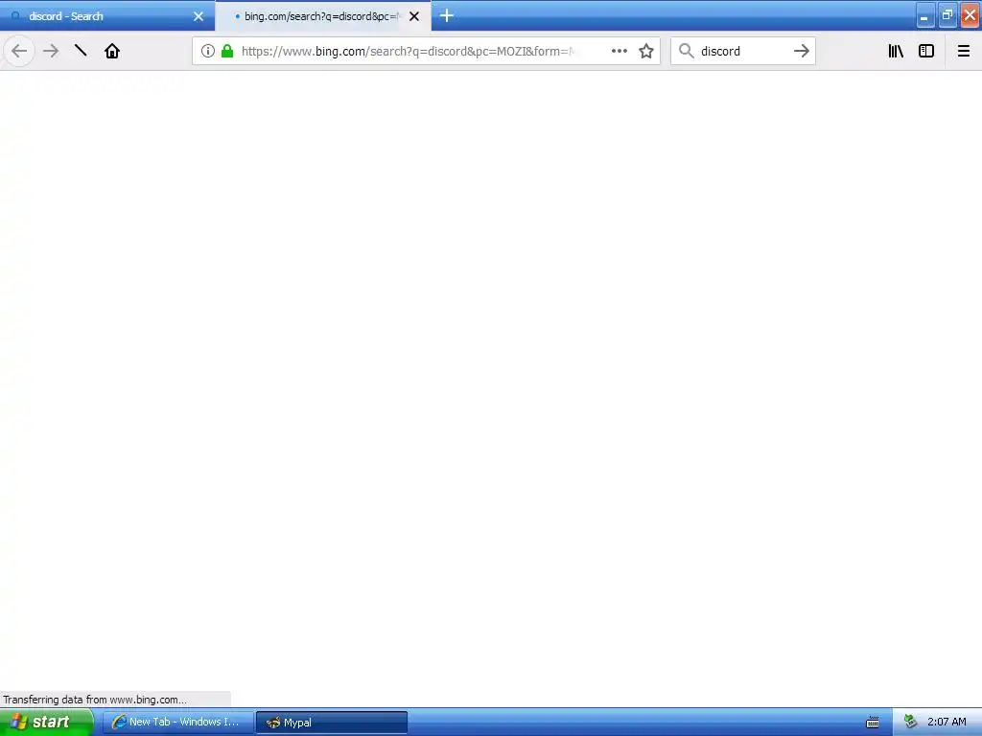Close the bing.com/search tab
Screen dimensions: 982x736
pos(414,16)
